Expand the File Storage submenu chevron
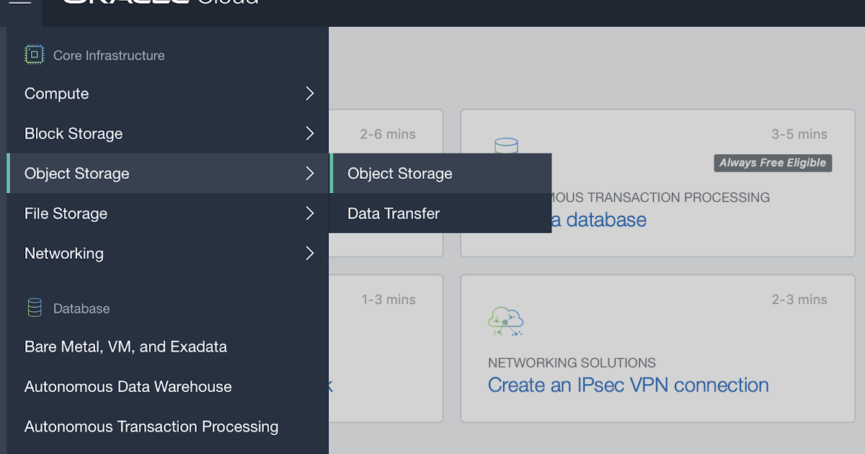This screenshot has width=865, height=454. point(310,213)
